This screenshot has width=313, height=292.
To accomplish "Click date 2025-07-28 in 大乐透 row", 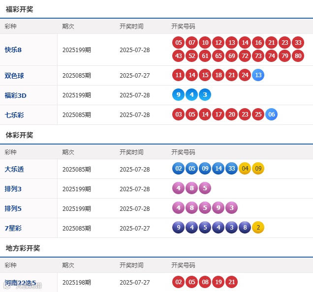I will point(135,169).
